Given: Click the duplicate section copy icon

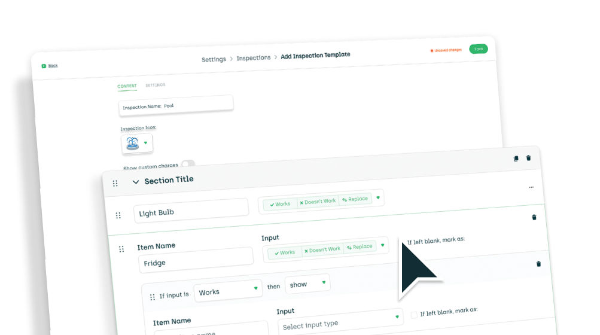Looking at the screenshot, I should pos(516,159).
